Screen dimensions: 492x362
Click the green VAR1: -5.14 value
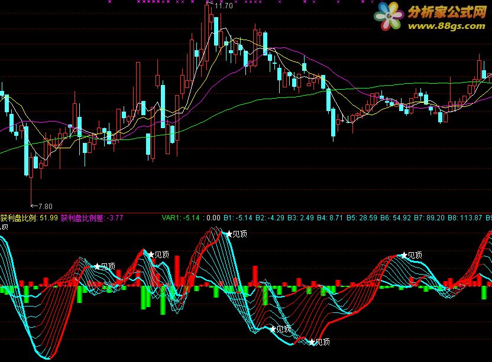[181, 218]
